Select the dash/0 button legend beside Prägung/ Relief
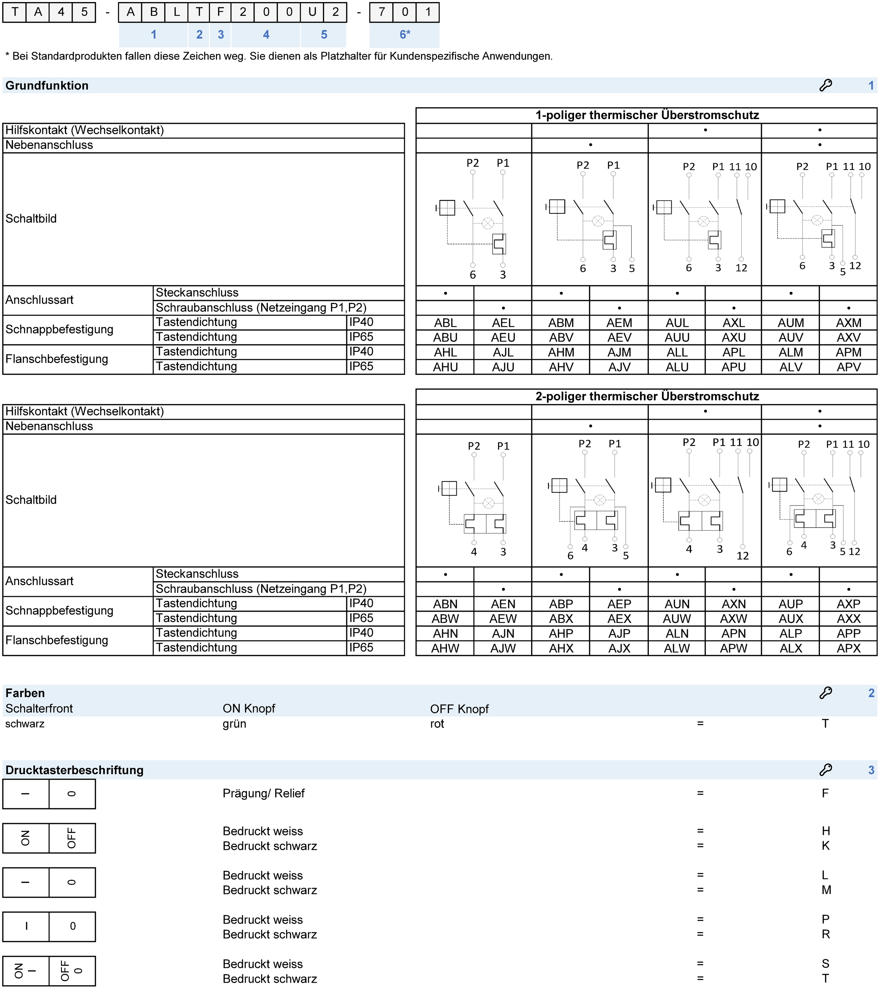Viewport: 880px width, 988px height. click(49, 793)
